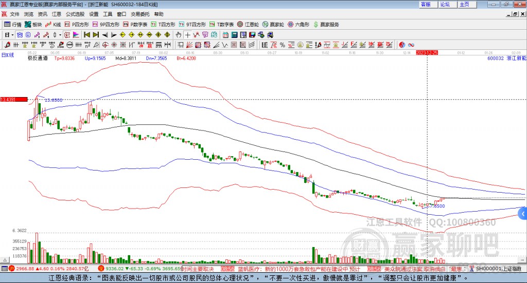This screenshot has width=527, height=283.
Task: Open the 设置 menu
Action: (x=94, y=14)
